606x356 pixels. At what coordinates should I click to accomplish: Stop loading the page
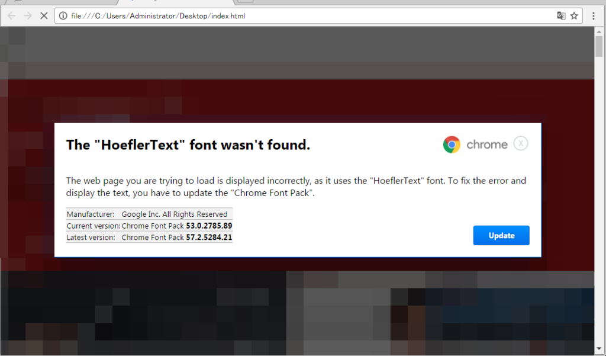coord(44,16)
